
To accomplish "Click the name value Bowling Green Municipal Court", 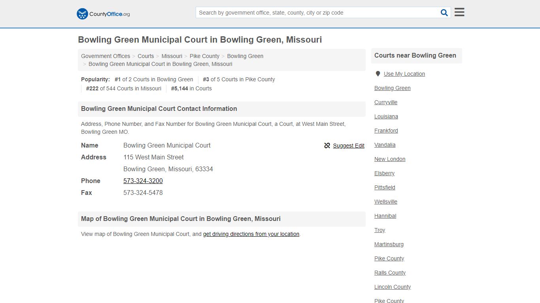I will point(167,145).
